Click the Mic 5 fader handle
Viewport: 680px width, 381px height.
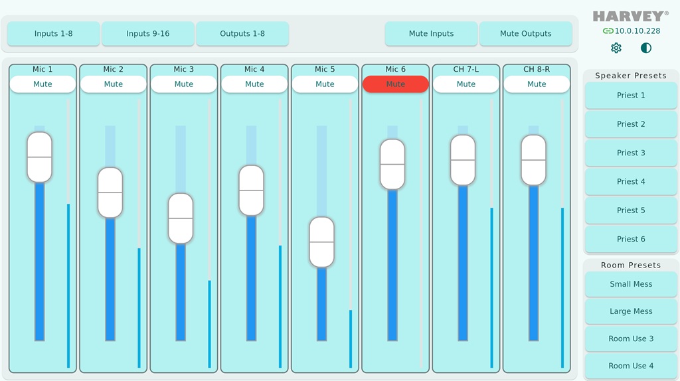tap(322, 242)
